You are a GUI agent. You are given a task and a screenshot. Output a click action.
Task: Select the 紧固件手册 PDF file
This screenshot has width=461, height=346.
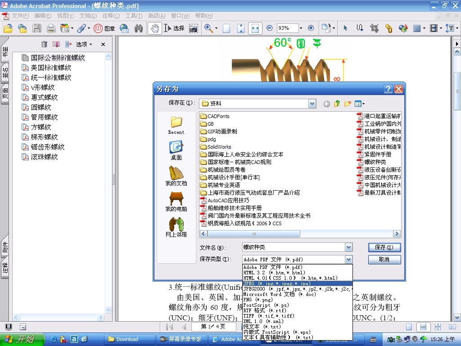click(x=374, y=155)
